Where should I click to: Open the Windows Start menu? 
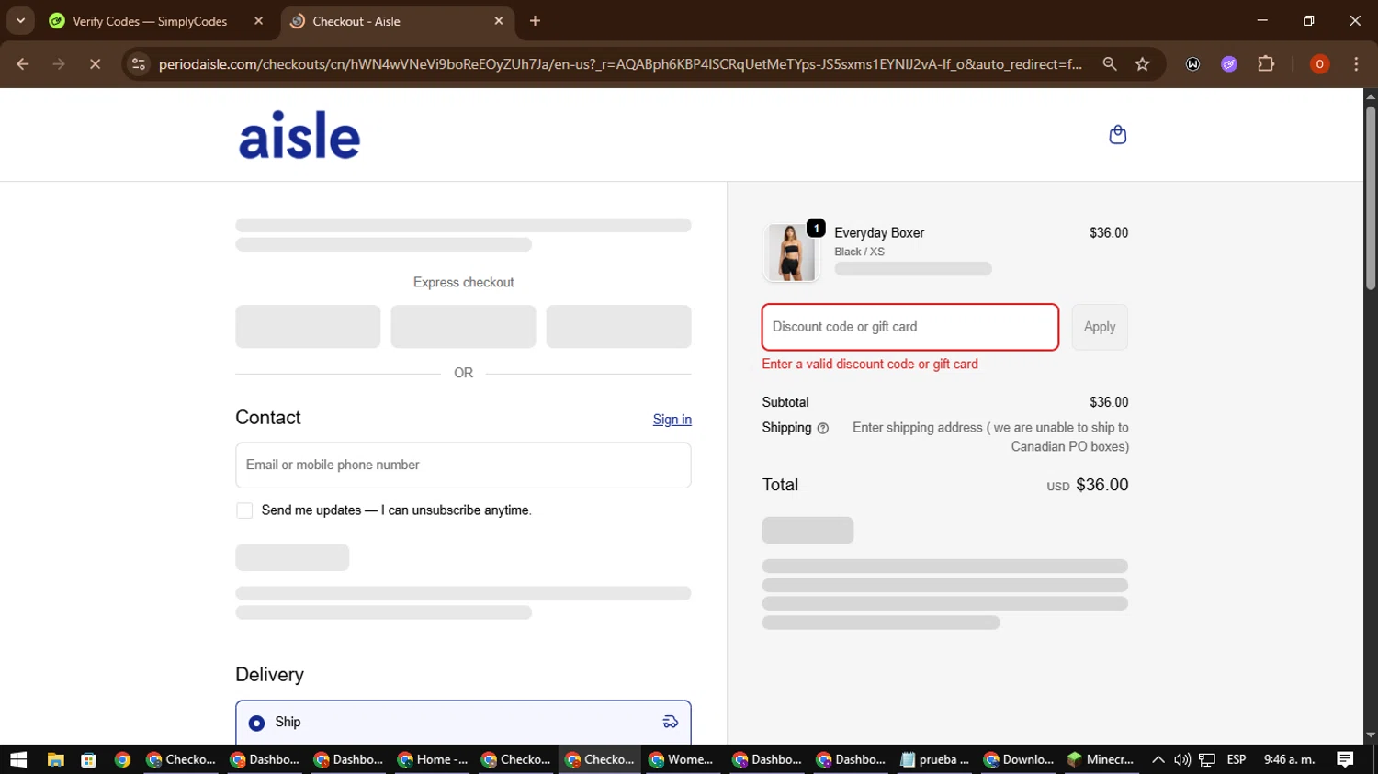click(x=18, y=759)
